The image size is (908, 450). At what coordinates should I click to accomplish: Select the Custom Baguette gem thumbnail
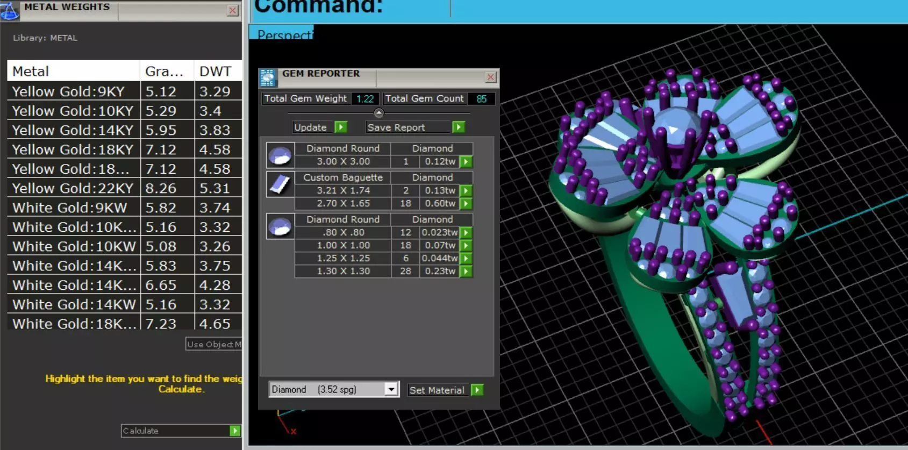[280, 184]
